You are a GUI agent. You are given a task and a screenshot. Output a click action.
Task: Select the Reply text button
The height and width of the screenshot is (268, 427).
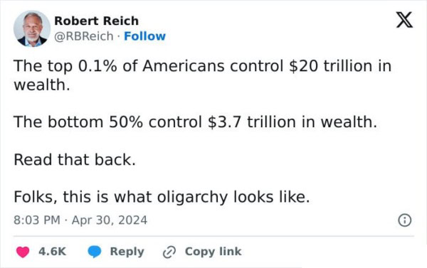[127, 252]
